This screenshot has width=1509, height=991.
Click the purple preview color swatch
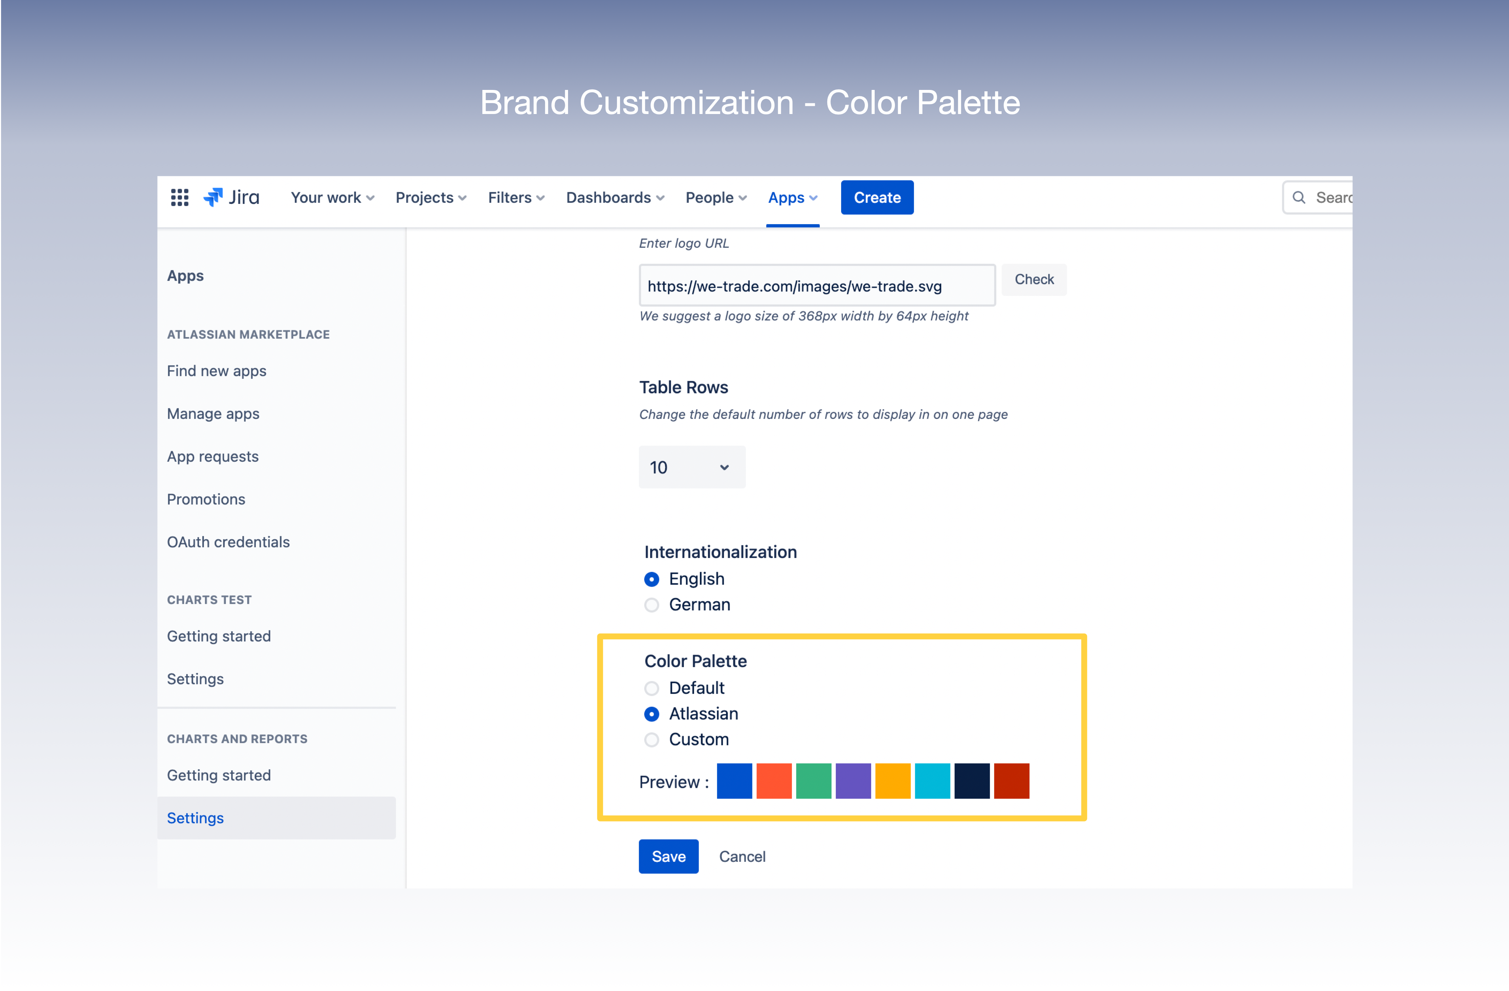click(x=853, y=781)
